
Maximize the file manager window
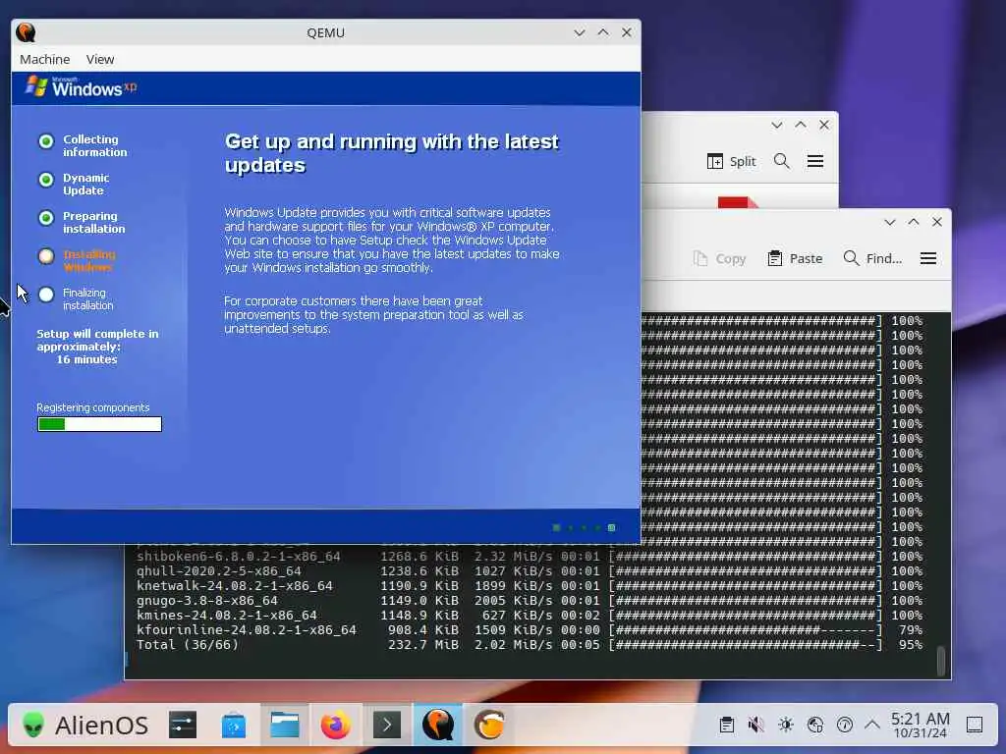pos(801,125)
